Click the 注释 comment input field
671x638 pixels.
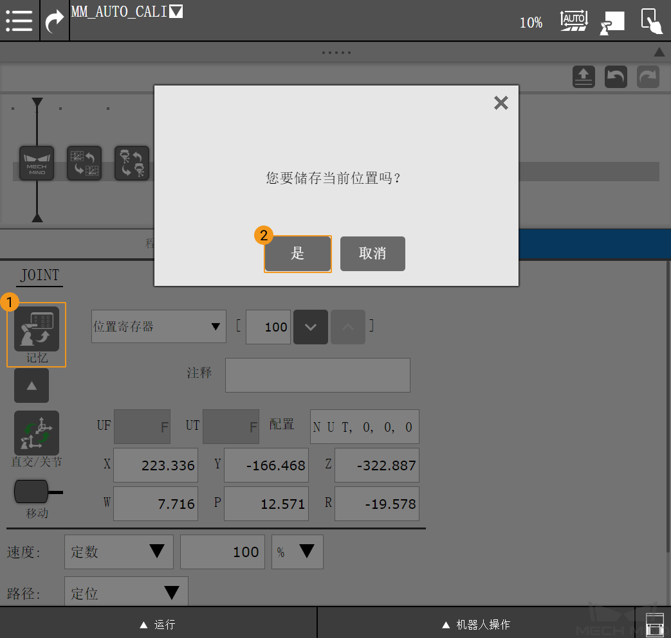(318, 375)
